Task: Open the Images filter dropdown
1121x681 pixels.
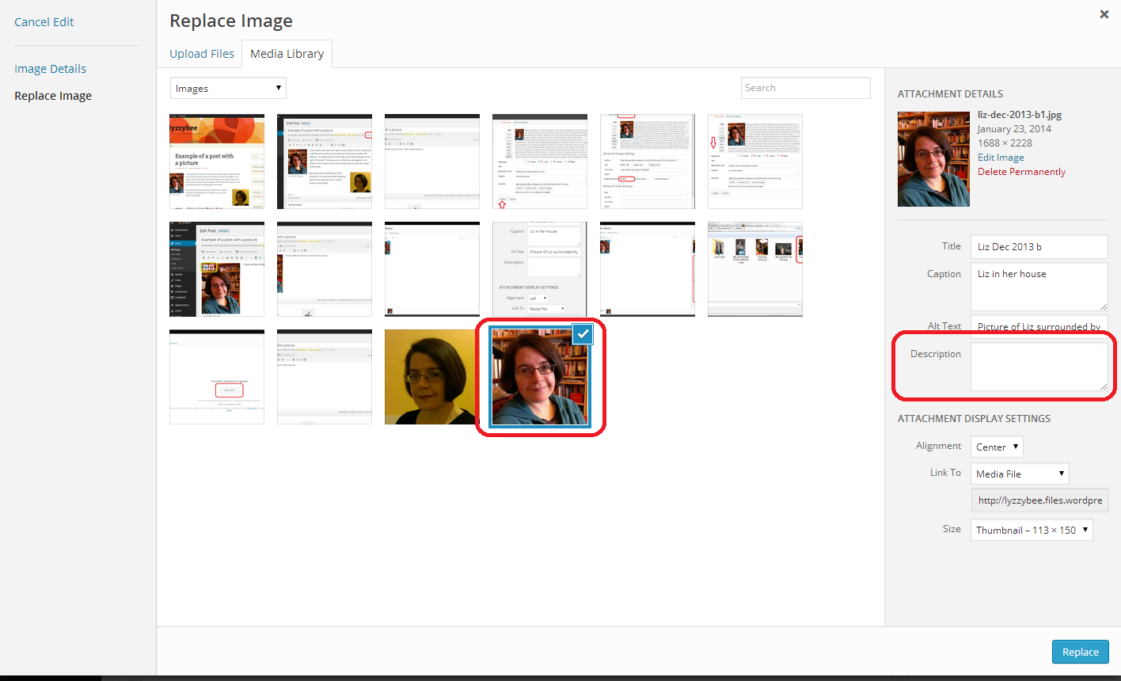Action: tap(228, 88)
